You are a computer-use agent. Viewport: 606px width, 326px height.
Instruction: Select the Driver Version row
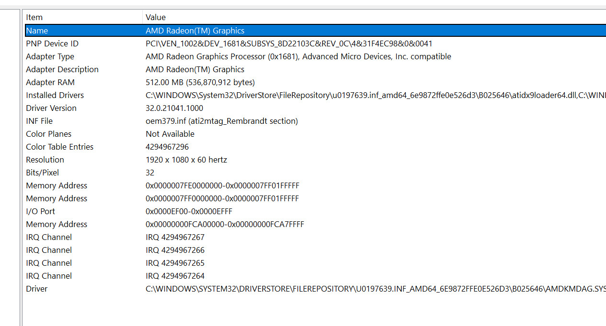[315, 108]
